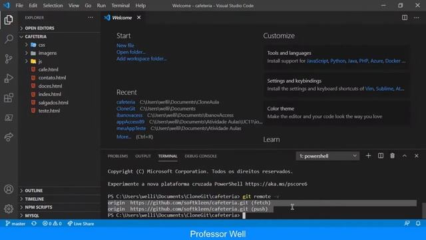Switch to the Debug Console tab
The width and height of the screenshot is (426, 240).
pyautogui.click(x=201, y=156)
